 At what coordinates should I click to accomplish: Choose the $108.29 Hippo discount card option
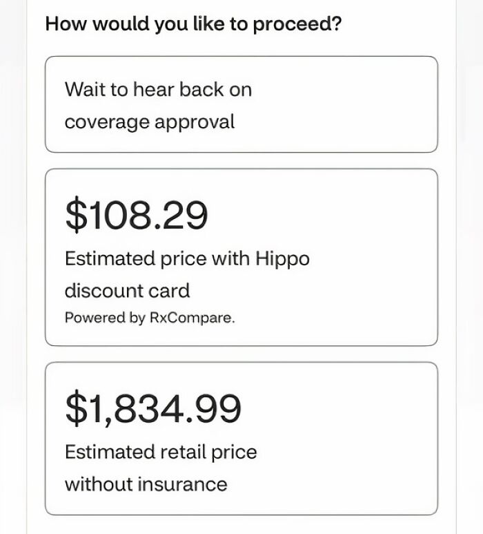pyautogui.click(x=241, y=257)
